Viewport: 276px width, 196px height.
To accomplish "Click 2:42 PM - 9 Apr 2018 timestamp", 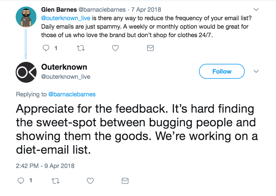I will pyautogui.click(x=45, y=166).
